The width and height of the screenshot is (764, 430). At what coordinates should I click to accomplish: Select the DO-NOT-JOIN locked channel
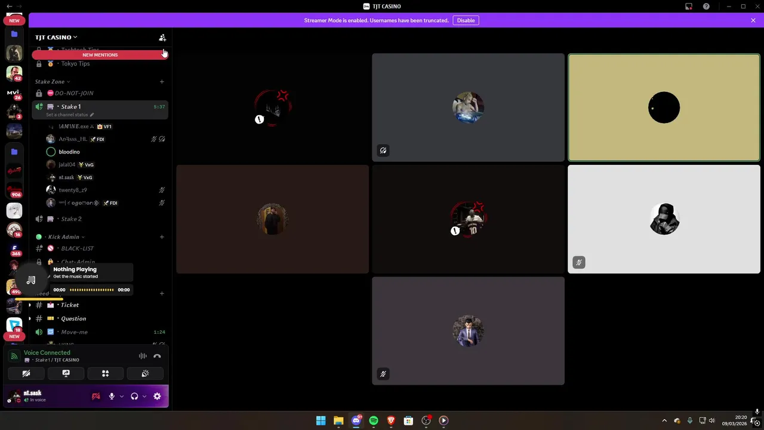[100, 93]
